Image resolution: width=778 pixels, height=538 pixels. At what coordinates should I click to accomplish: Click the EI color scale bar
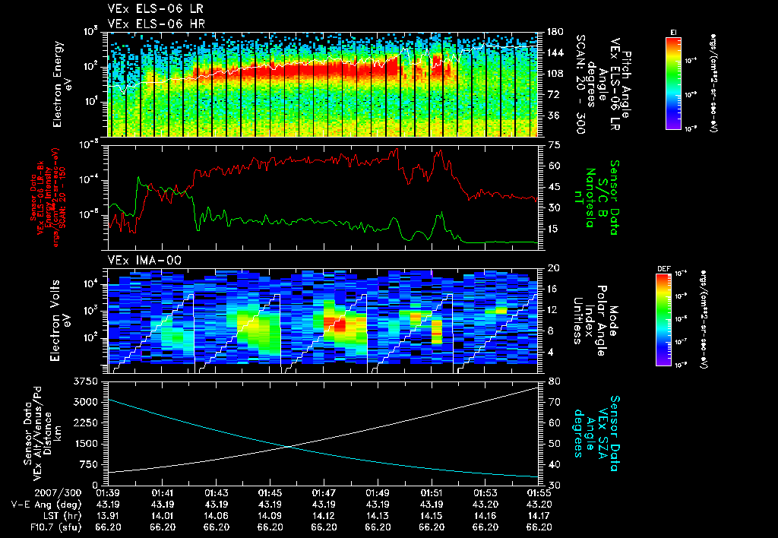(673, 83)
